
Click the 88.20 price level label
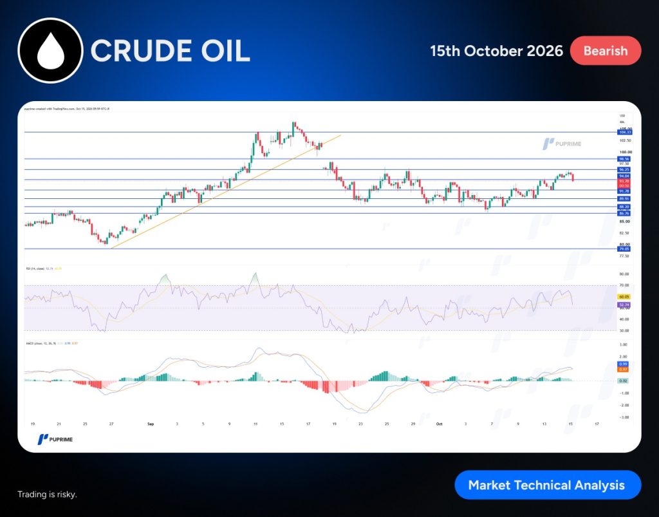624,207
